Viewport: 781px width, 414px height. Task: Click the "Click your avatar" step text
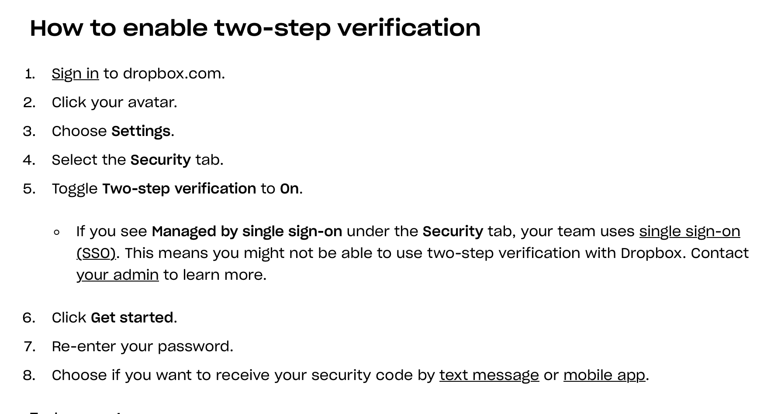[114, 102]
